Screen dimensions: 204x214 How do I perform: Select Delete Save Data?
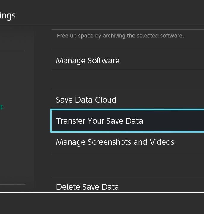click(x=87, y=187)
